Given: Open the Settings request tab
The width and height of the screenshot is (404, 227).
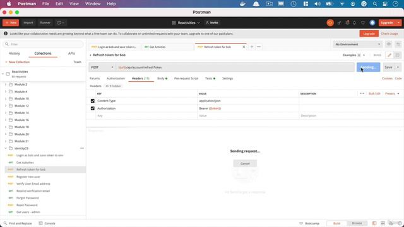Looking at the screenshot, I should [227, 78].
